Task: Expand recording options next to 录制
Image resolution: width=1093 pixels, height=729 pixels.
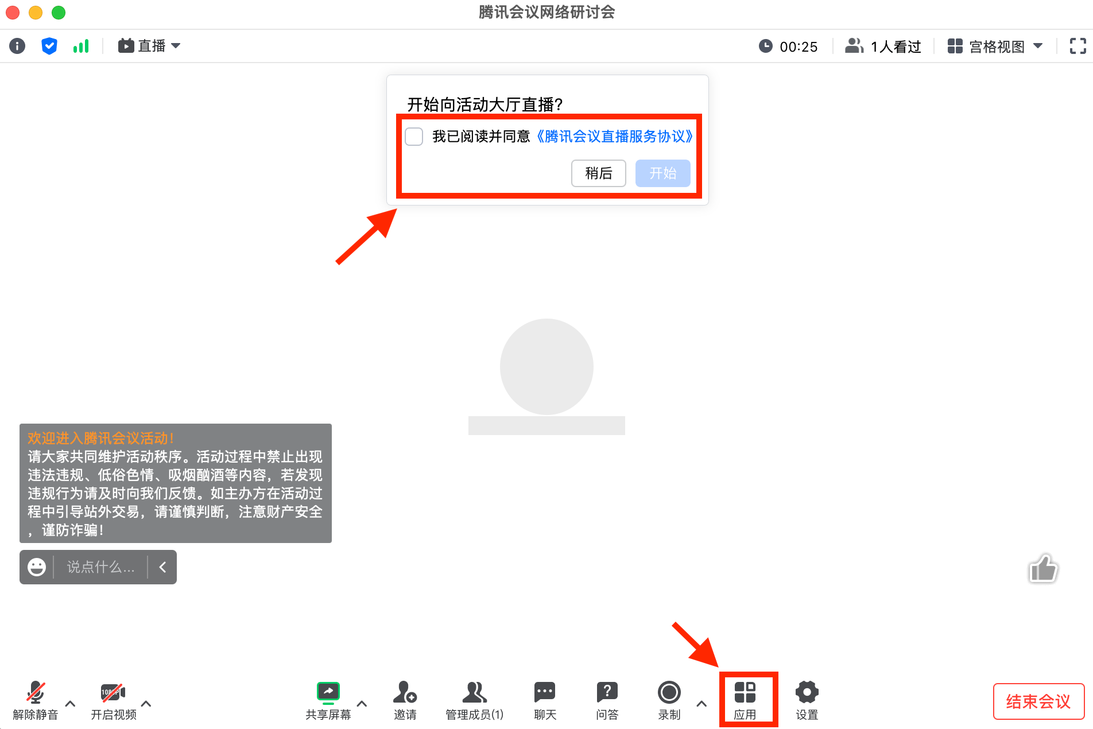Action: [701, 703]
